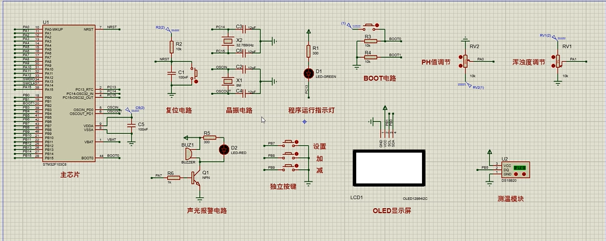Click the reset push button beside C1
Image resolution: width=606 pixels, height=241 pixels.
pyautogui.click(x=195, y=74)
